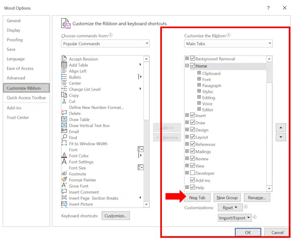Click the Format Painter brush icon
The height and width of the screenshot is (239, 292).
pos(64,179)
